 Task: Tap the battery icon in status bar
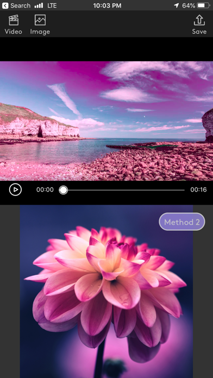point(203,5)
